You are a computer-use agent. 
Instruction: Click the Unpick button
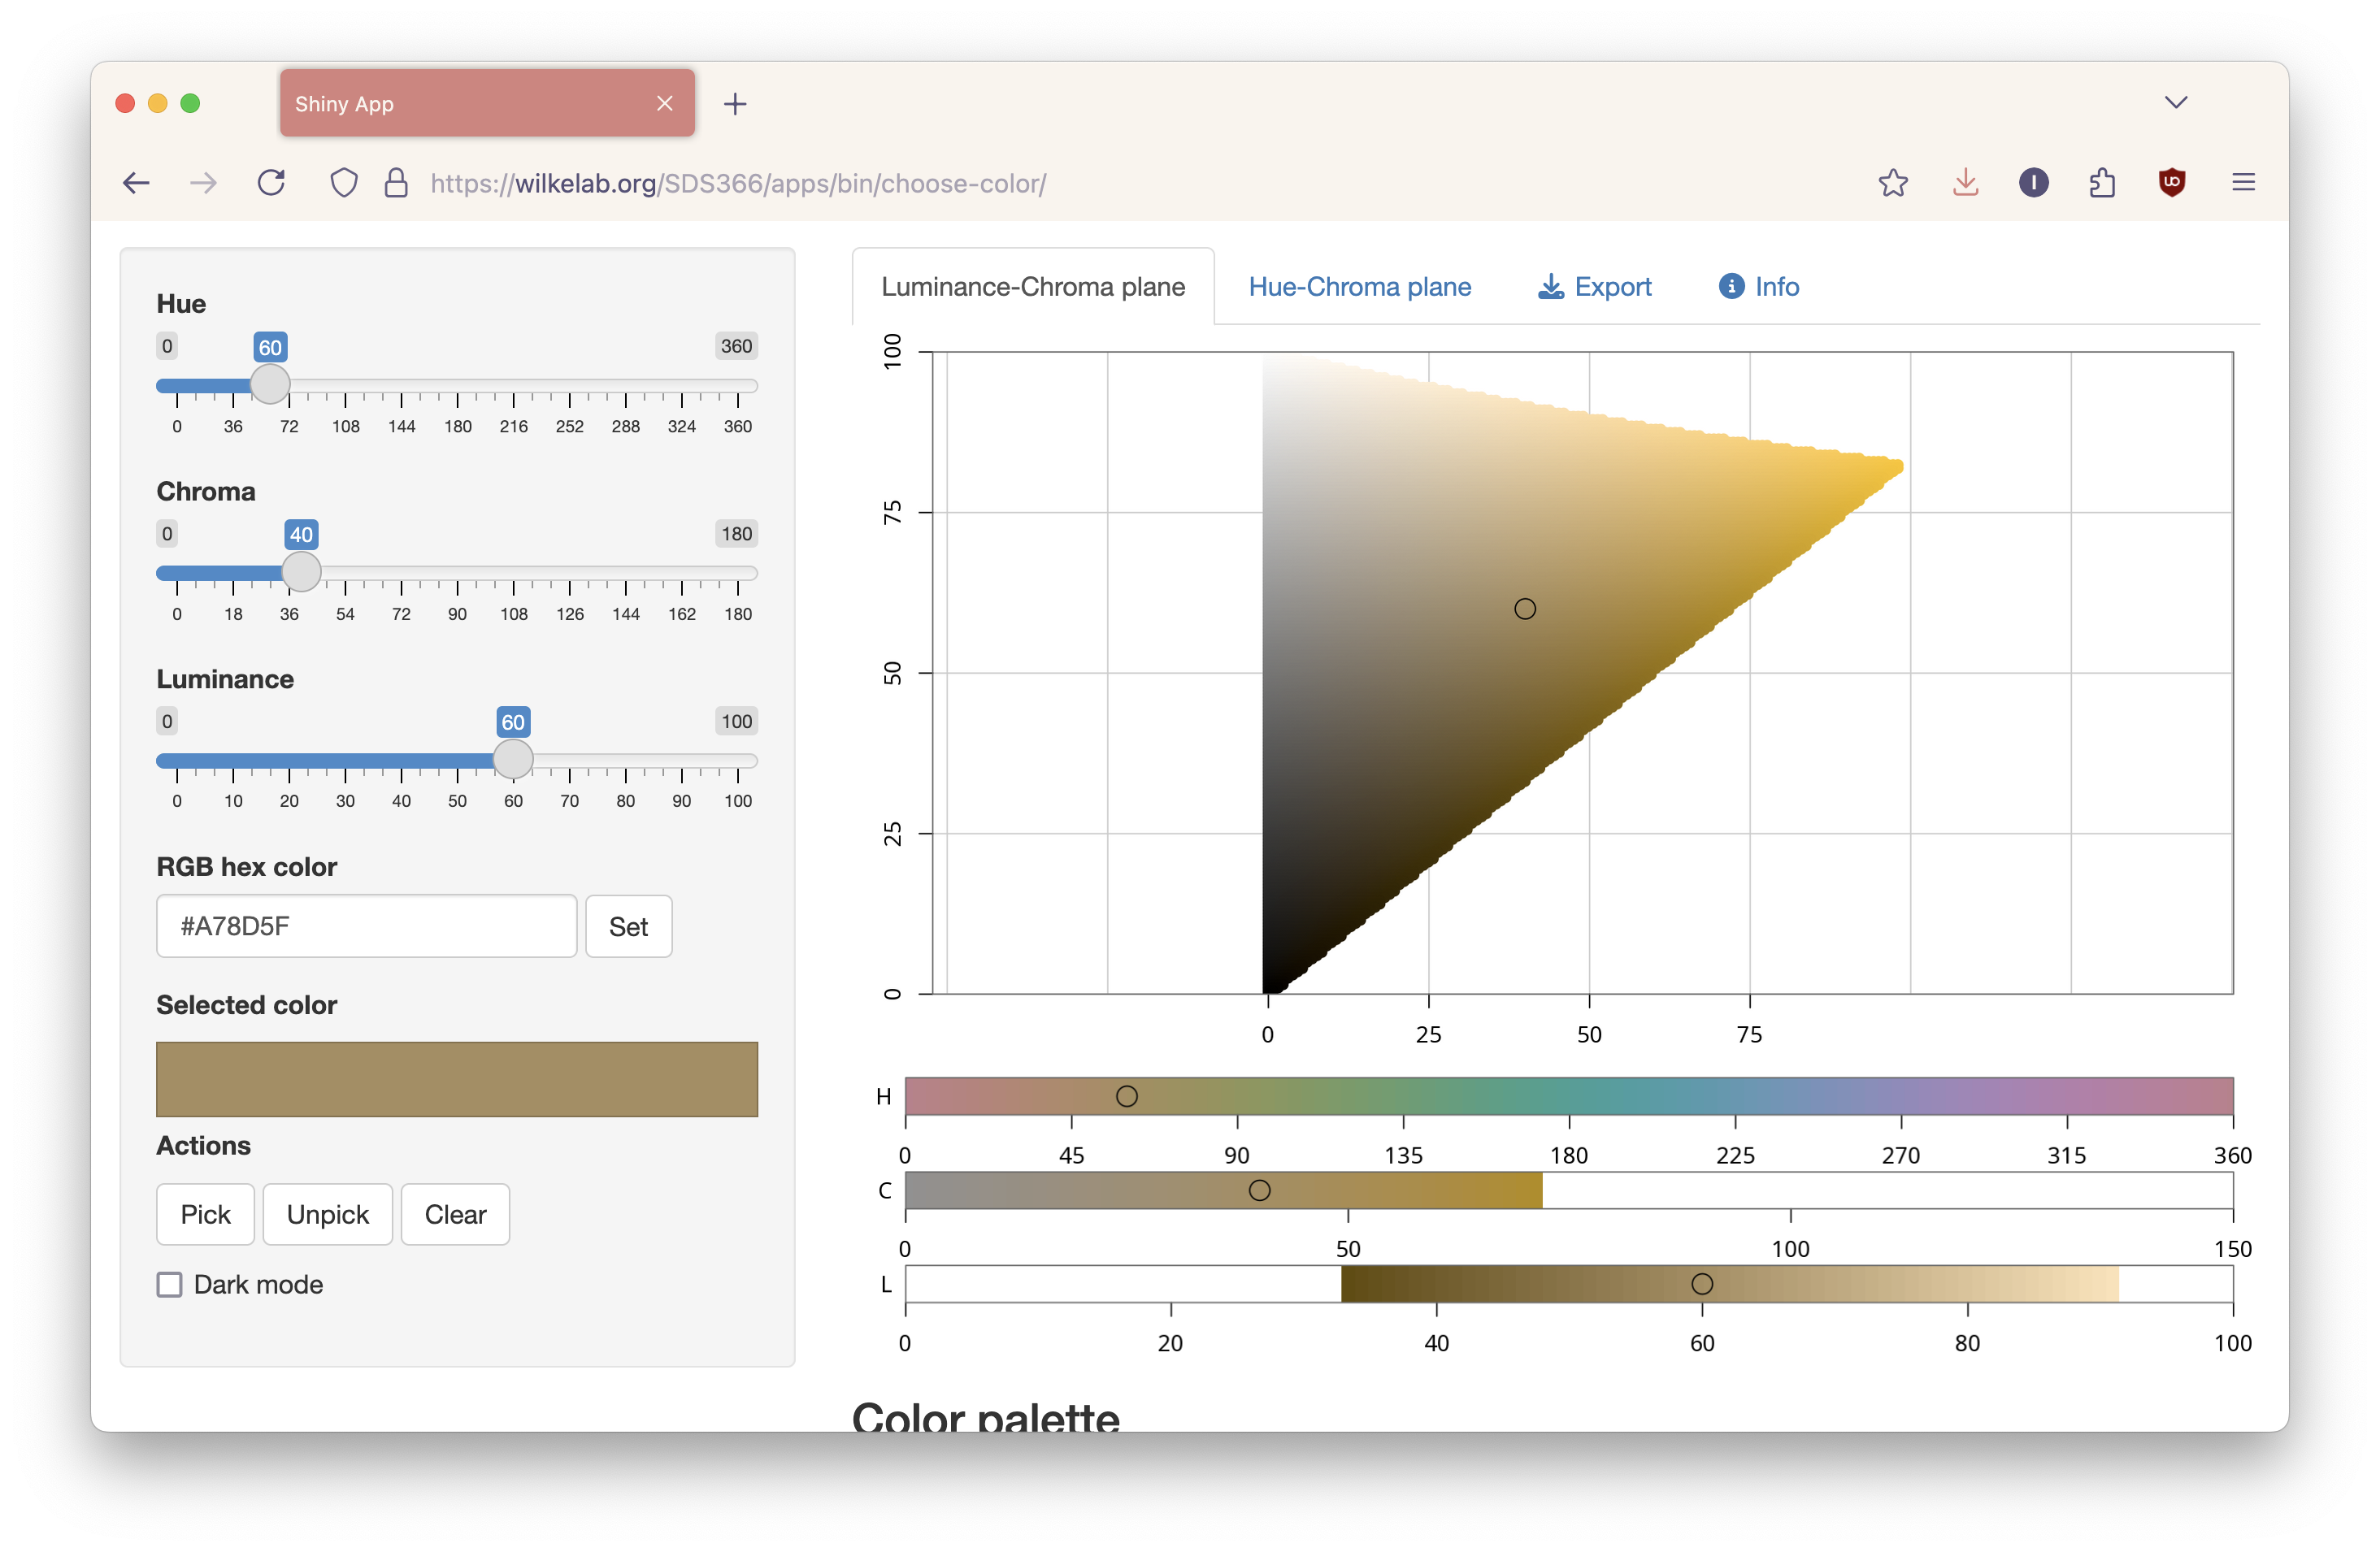click(327, 1214)
